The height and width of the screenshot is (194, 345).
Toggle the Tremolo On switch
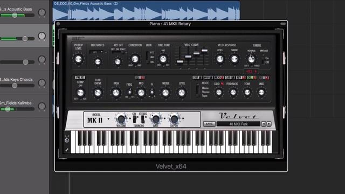134,120
